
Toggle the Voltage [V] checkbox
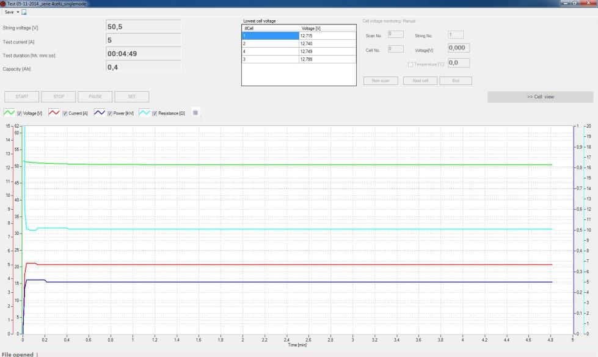coord(20,114)
